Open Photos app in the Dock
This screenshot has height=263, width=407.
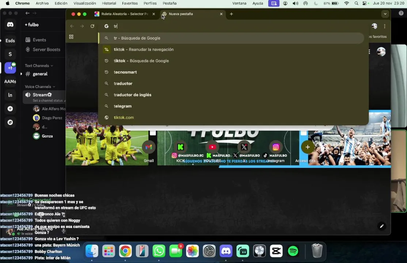192,251
